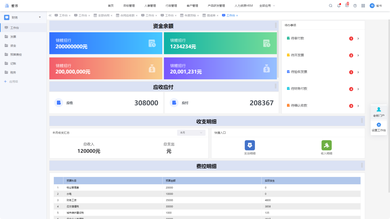Open the task list icon with badge 7

[347, 5]
